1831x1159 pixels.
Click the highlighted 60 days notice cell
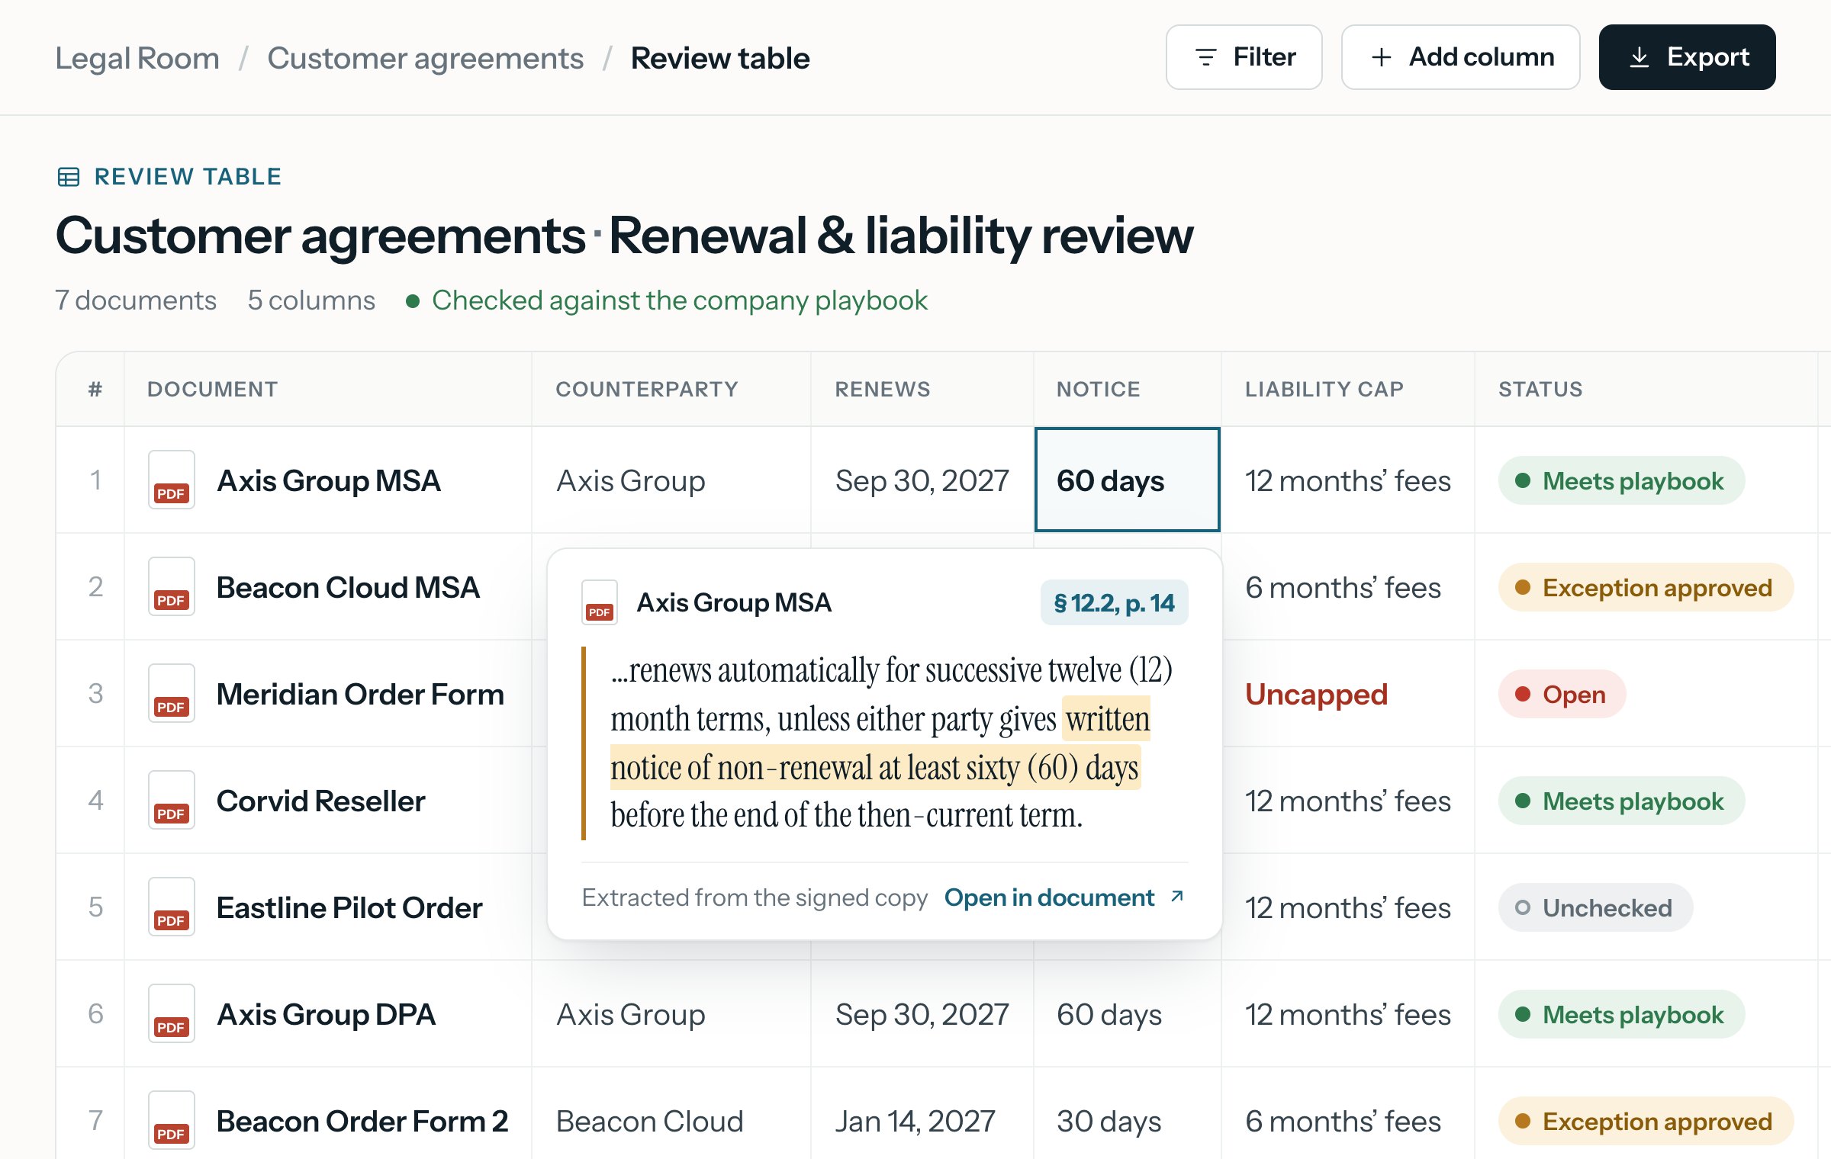tap(1127, 480)
